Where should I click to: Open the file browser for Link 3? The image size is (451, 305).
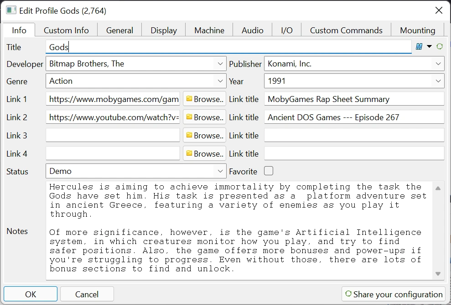coord(205,136)
